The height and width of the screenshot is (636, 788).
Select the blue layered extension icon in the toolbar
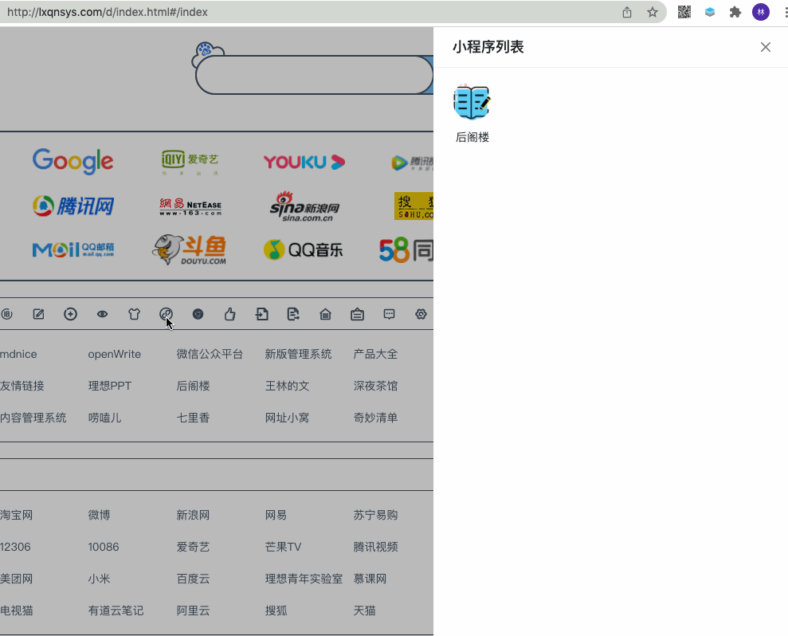pos(709,12)
